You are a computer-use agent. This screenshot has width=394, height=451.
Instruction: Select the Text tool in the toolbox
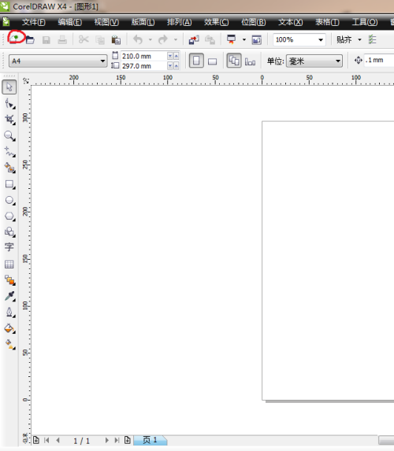click(9, 247)
